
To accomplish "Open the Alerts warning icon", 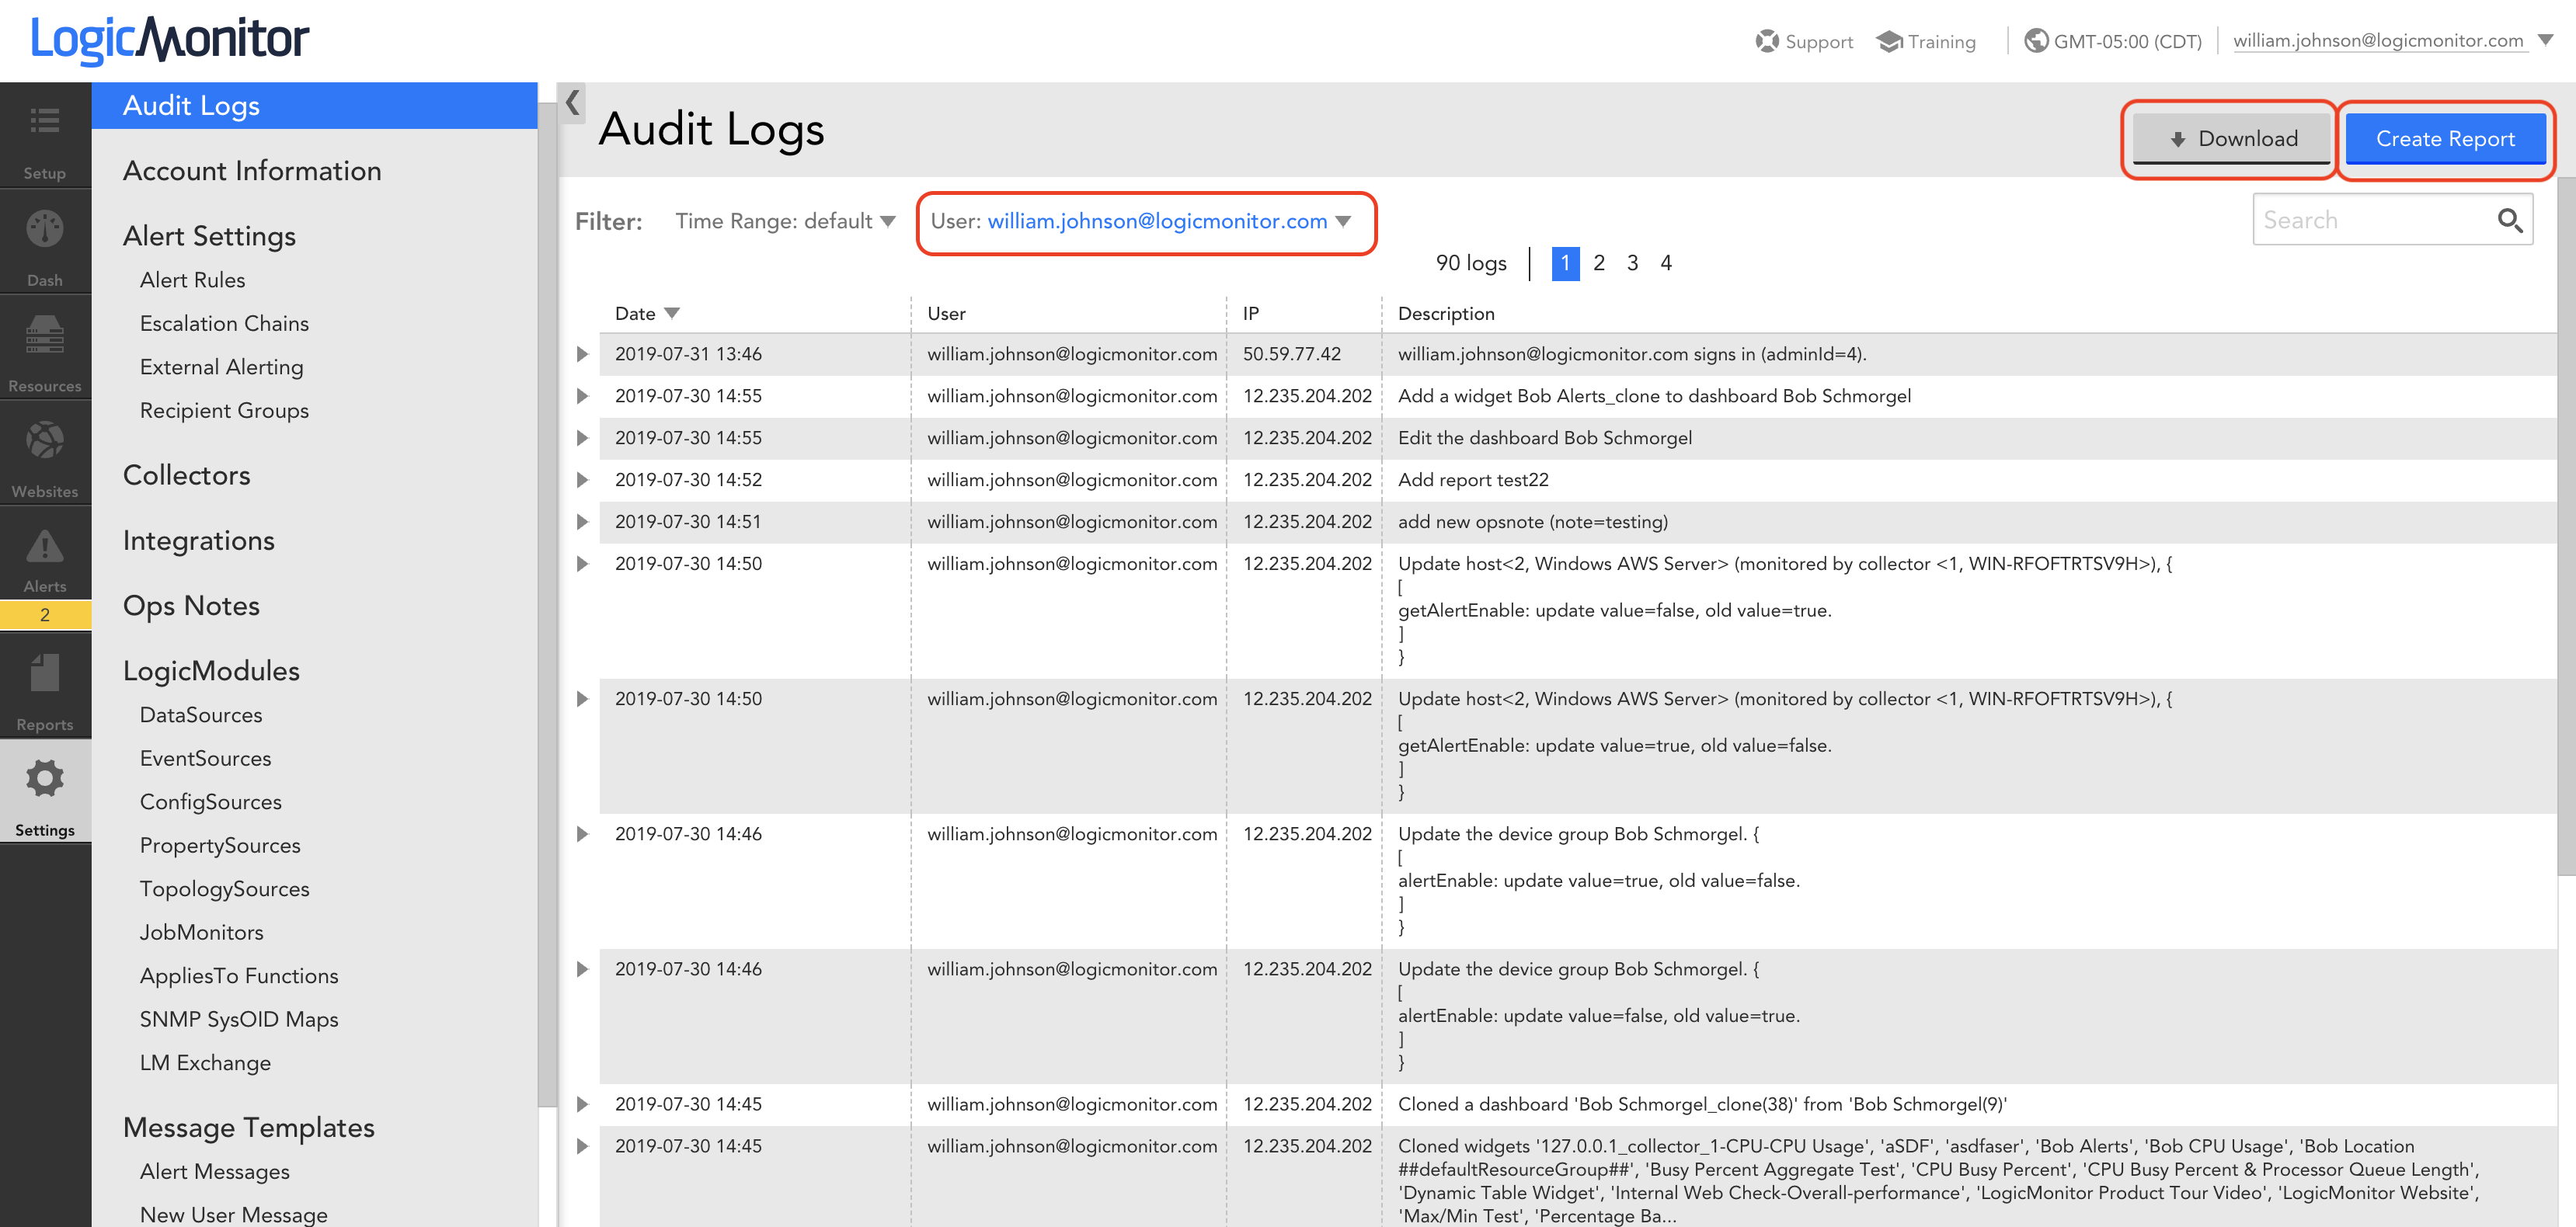I will tap(45, 546).
